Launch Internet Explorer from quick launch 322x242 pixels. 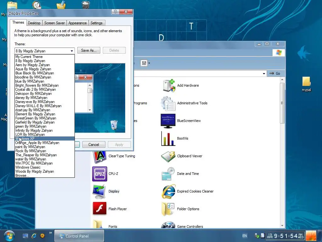[x=34, y=236]
